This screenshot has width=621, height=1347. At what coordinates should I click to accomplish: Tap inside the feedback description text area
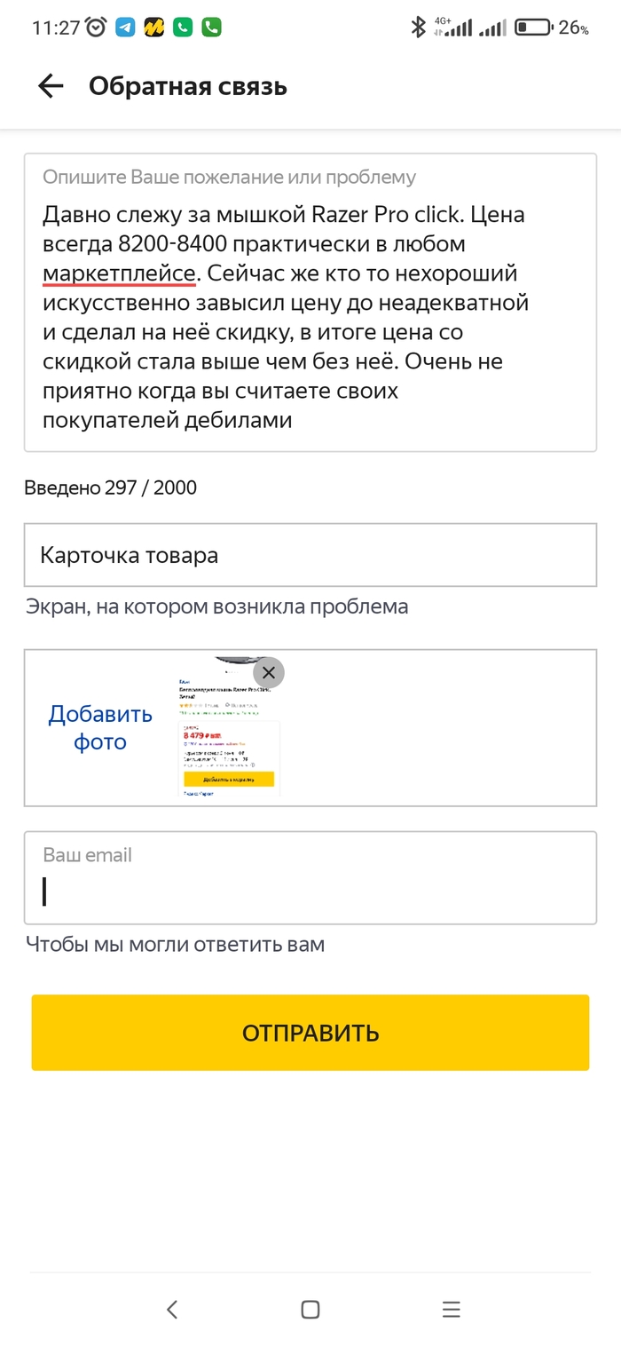click(x=310, y=317)
